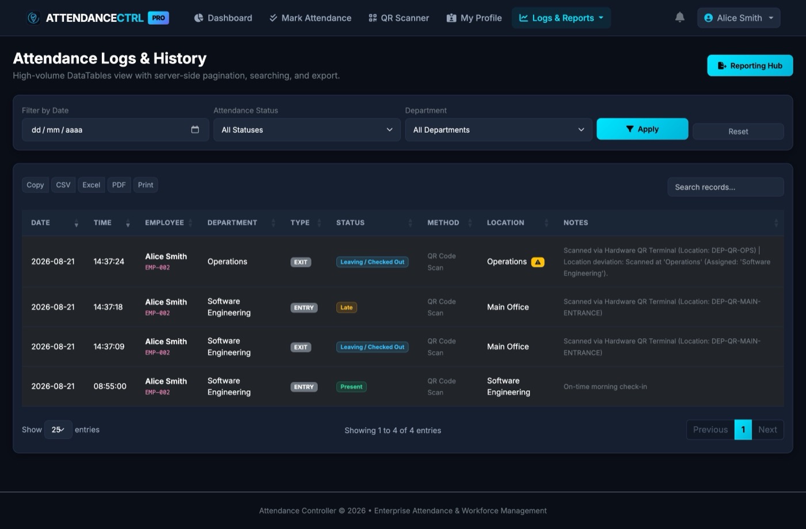Click the 'Showing 1 to 4 of 4 entries' text
The height and width of the screenshot is (529, 806).
(393, 430)
